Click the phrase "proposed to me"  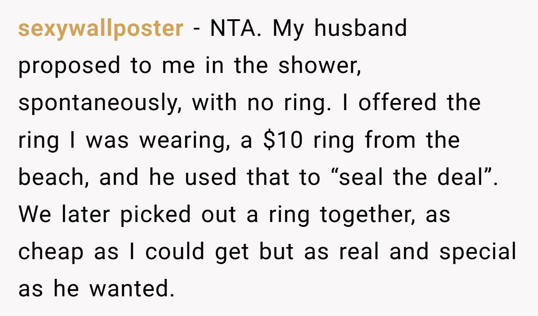(107, 66)
